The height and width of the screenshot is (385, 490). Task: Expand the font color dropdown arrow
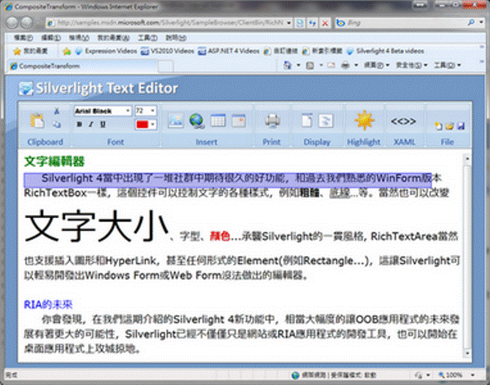(x=152, y=124)
